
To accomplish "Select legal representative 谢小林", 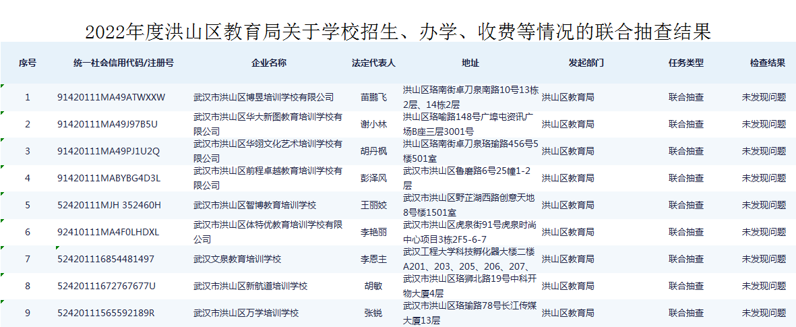I will point(374,124).
